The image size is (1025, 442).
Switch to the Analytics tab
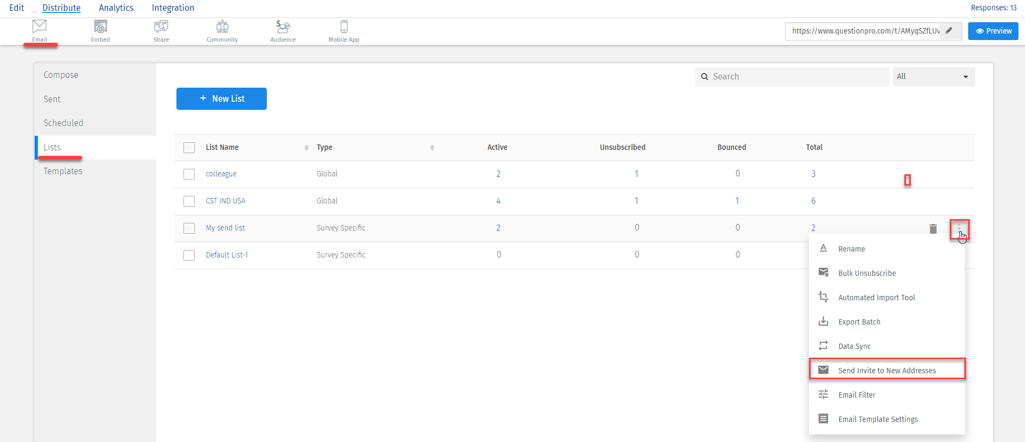(x=116, y=8)
